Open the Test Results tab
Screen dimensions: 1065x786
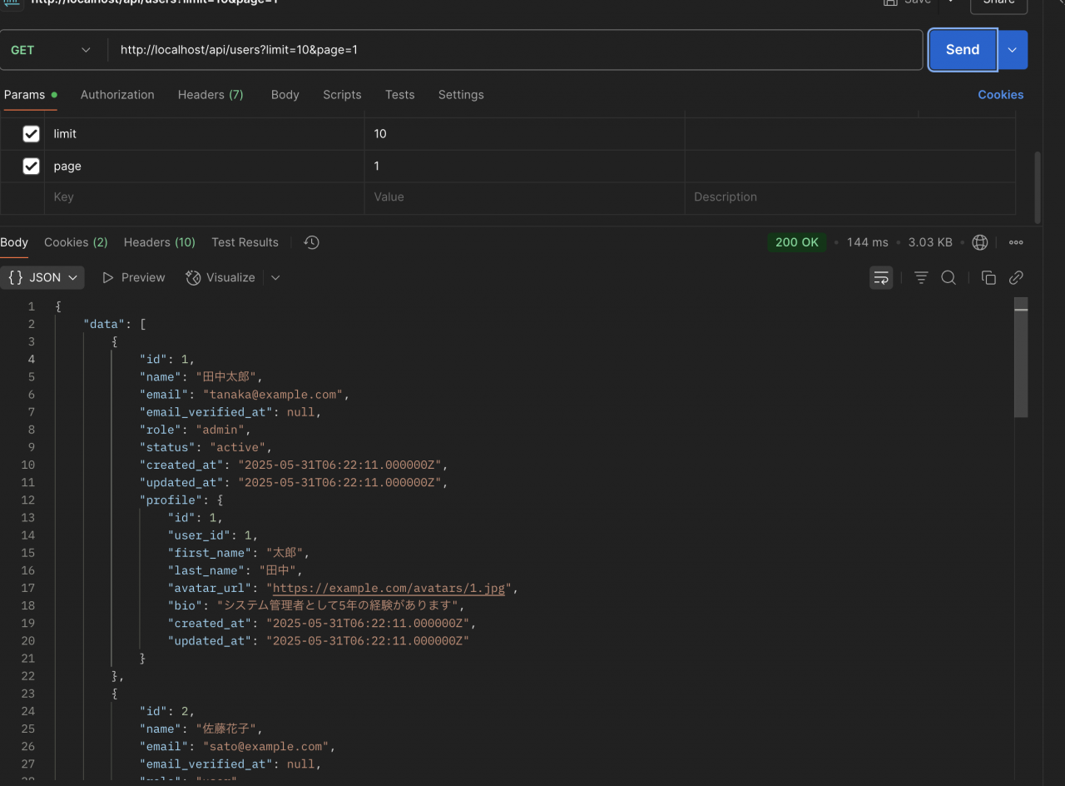pos(245,241)
